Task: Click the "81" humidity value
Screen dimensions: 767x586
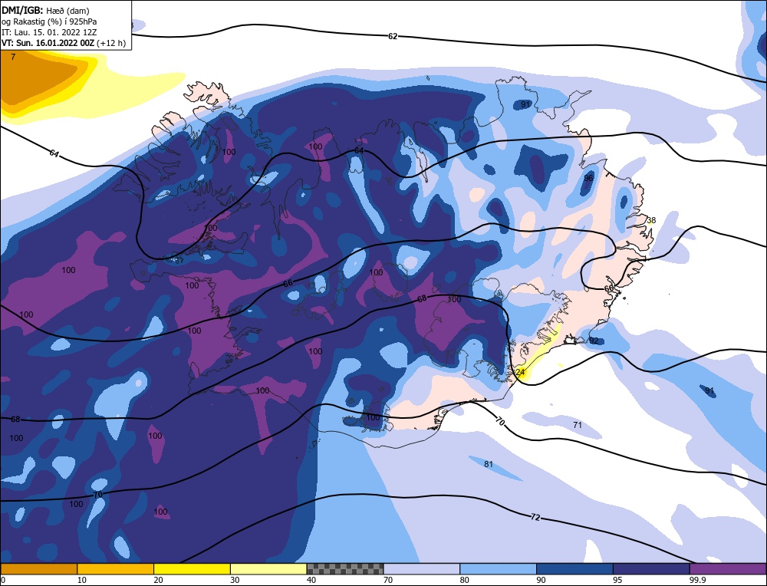Action: click(488, 464)
